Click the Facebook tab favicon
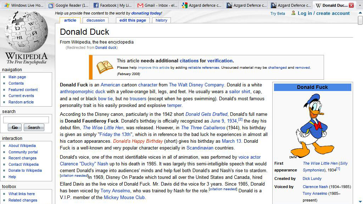Viewport: 363px width, 204px height. pos(96,5)
